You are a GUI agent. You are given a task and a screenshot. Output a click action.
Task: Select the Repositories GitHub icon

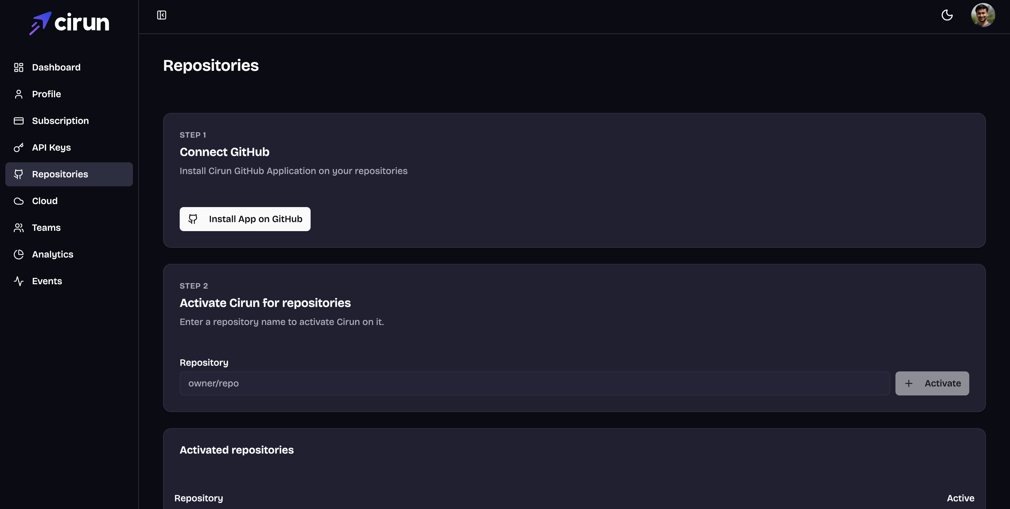pyautogui.click(x=18, y=174)
